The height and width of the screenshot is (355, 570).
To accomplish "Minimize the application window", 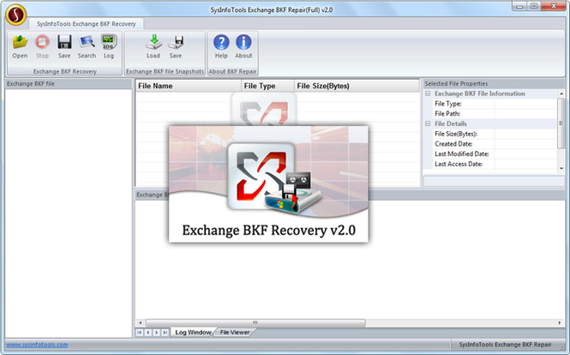I will click(519, 6).
